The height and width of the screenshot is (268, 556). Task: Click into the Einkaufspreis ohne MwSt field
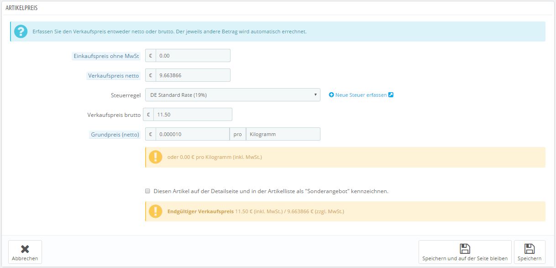tap(193, 56)
